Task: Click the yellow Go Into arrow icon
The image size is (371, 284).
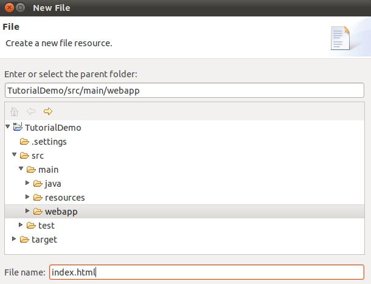Action: (48, 111)
